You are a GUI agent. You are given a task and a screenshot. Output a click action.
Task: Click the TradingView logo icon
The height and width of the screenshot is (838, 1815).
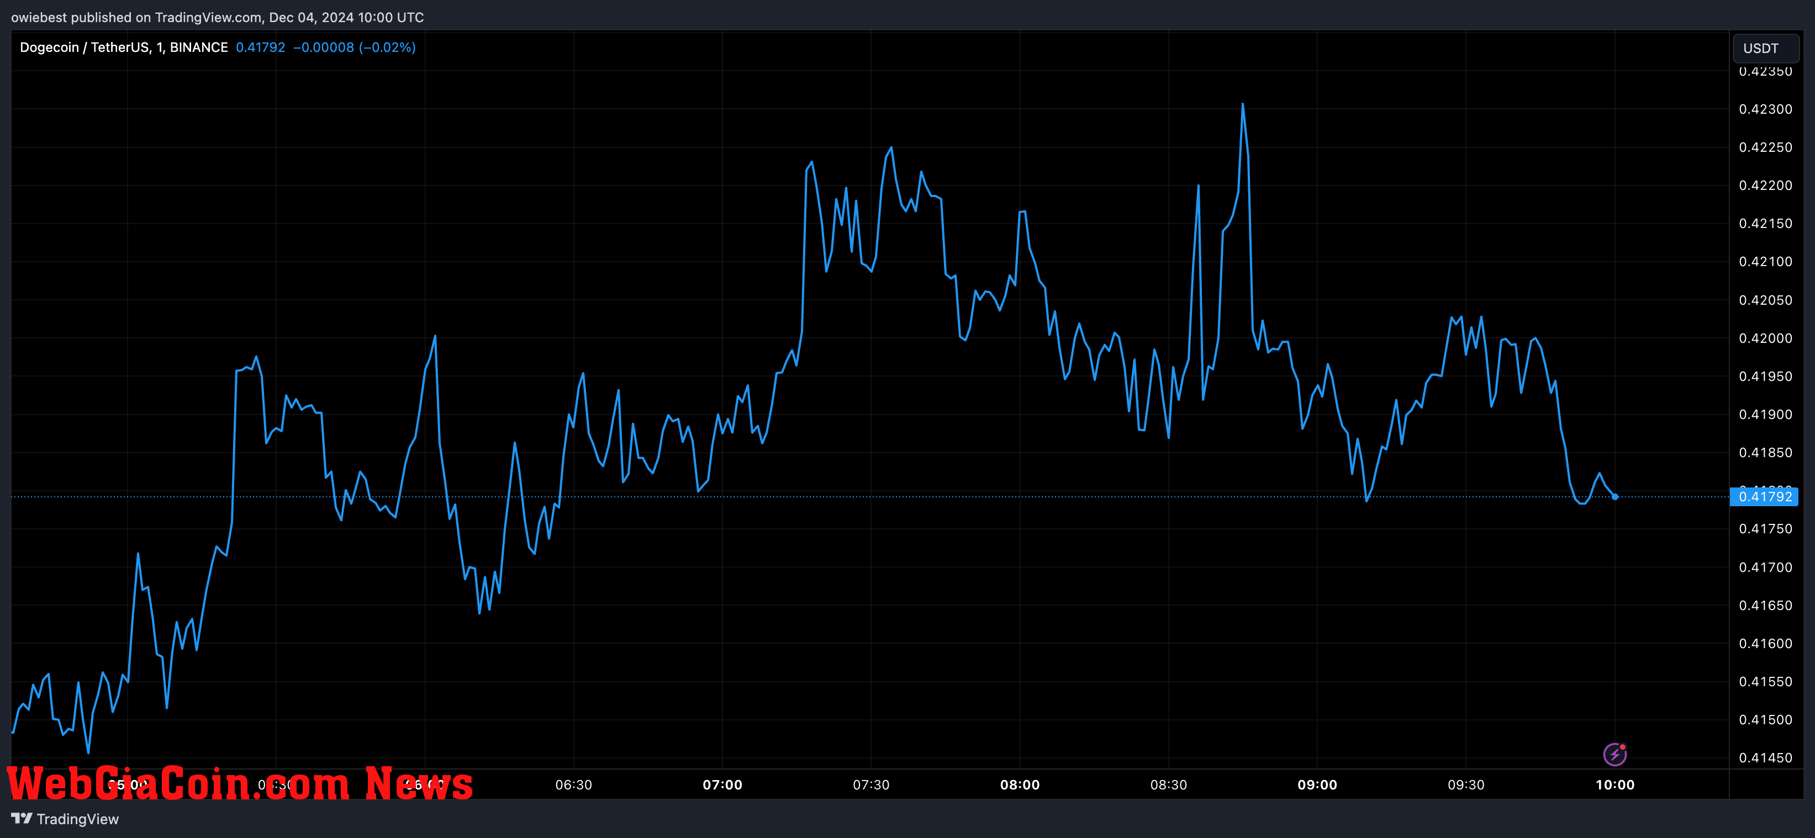[22, 818]
